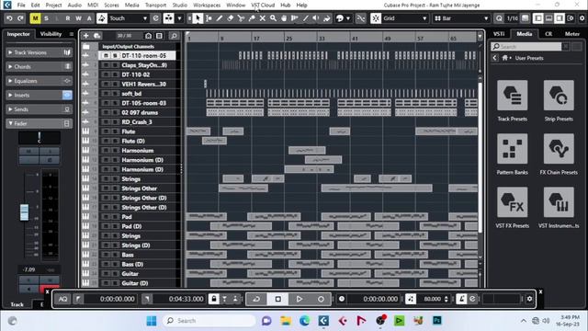Toggle the metronome click in transport
Viewport: 588px width, 331px height.
[461, 299]
